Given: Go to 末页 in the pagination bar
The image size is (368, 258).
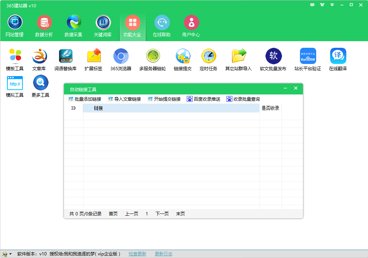Looking at the screenshot, I should pyautogui.click(x=181, y=214).
